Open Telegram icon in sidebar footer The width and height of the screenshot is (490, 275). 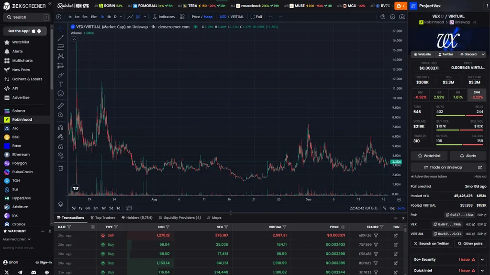pyautogui.click(x=20, y=272)
